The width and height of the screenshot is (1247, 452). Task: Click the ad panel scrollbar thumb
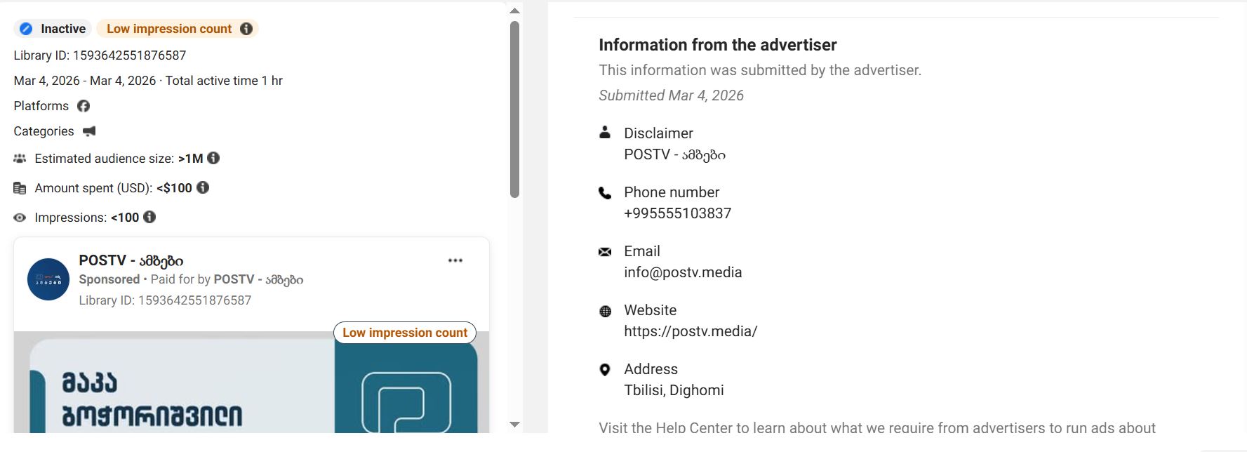pyautogui.click(x=514, y=109)
